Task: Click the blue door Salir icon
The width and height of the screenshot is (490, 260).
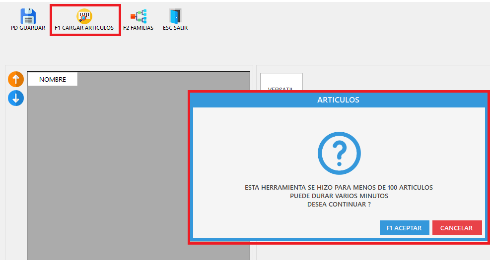Action: (175, 16)
